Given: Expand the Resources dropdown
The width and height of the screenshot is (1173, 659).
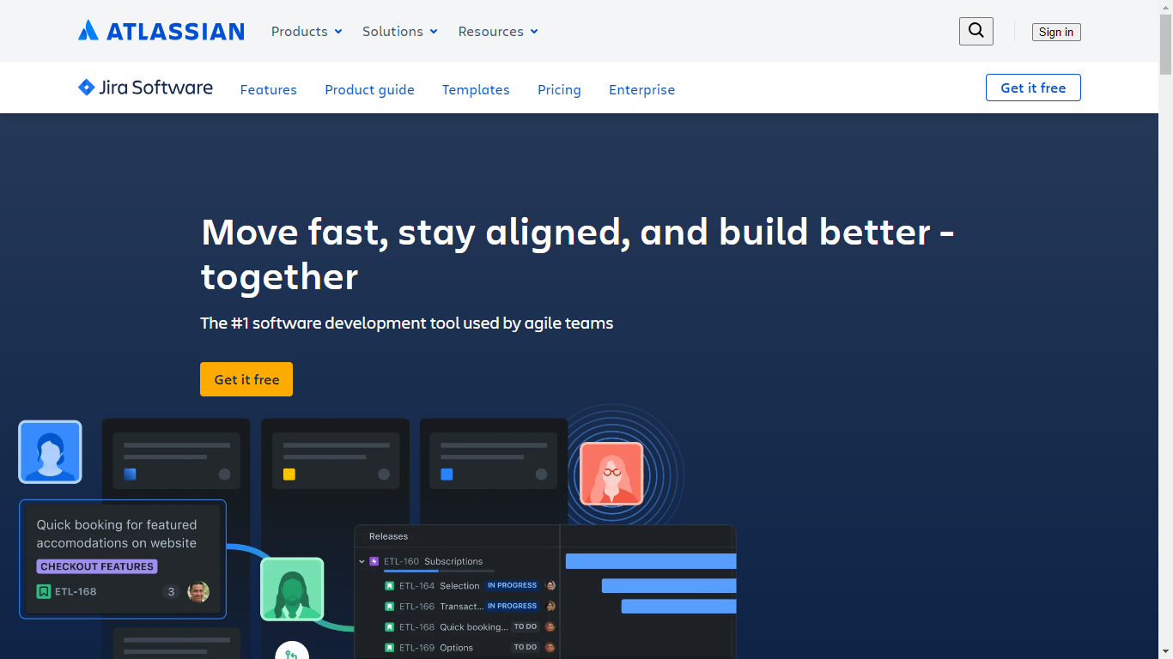Looking at the screenshot, I should pos(498,31).
